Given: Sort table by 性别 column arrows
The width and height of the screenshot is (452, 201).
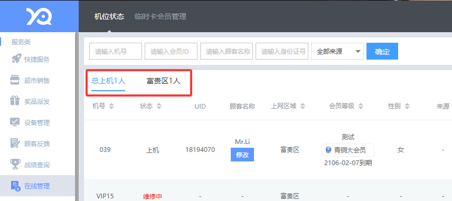Looking at the screenshot, I should click(x=407, y=106).
